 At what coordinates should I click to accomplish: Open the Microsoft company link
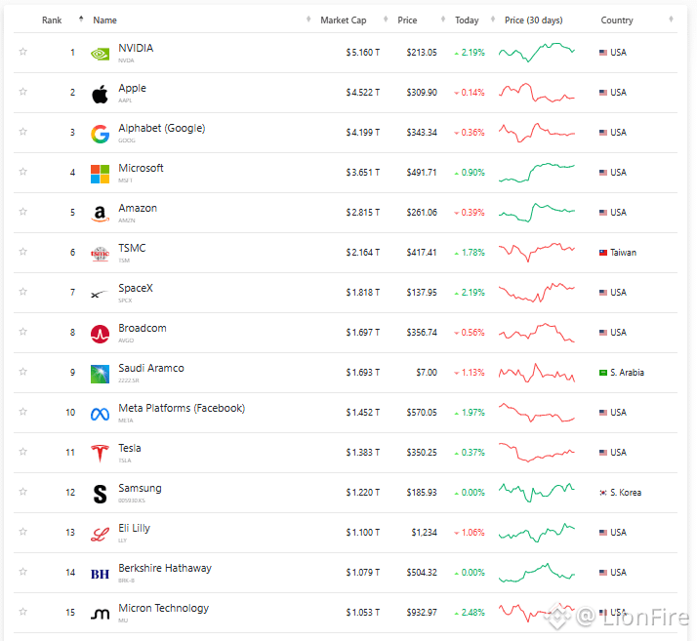tap(141, 168)
